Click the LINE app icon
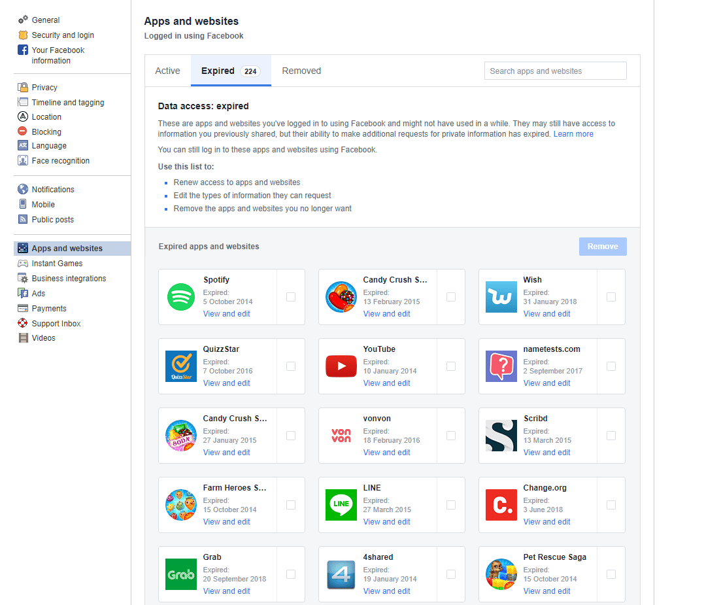The image size is (721, 605). click(x=341, y=505)
